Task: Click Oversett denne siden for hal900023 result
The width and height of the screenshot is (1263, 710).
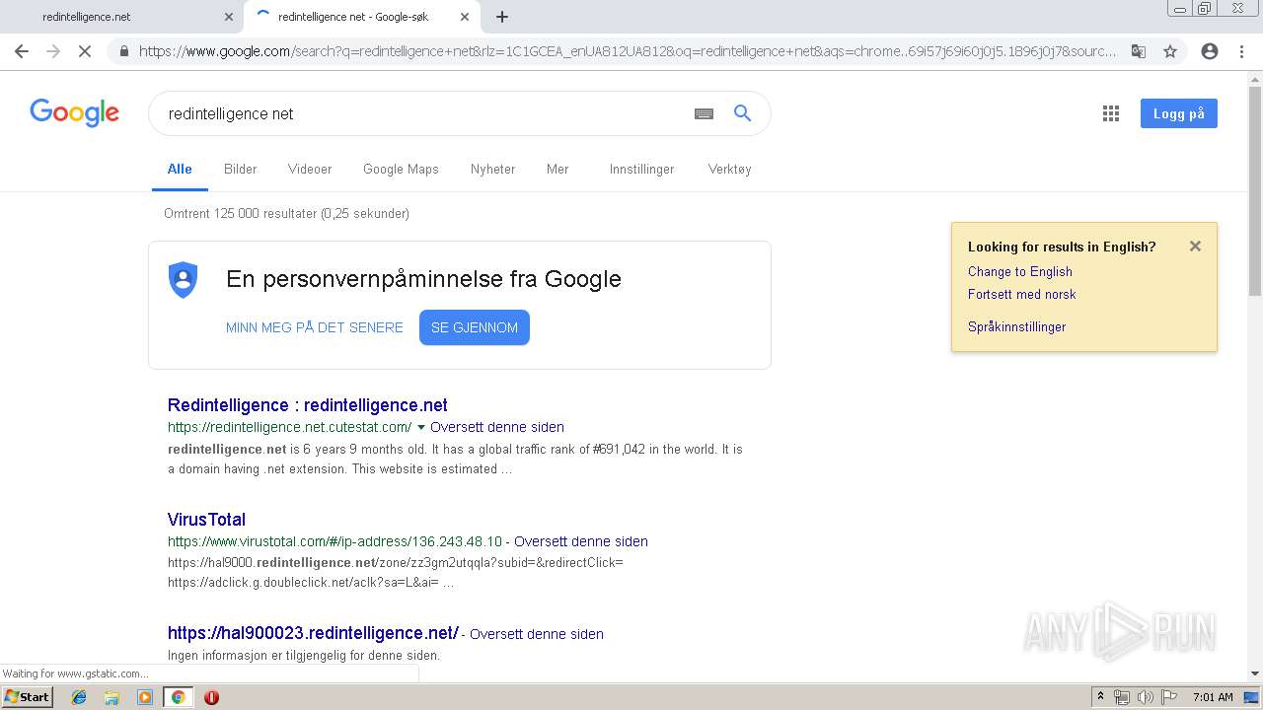Action: pos(537,634)
